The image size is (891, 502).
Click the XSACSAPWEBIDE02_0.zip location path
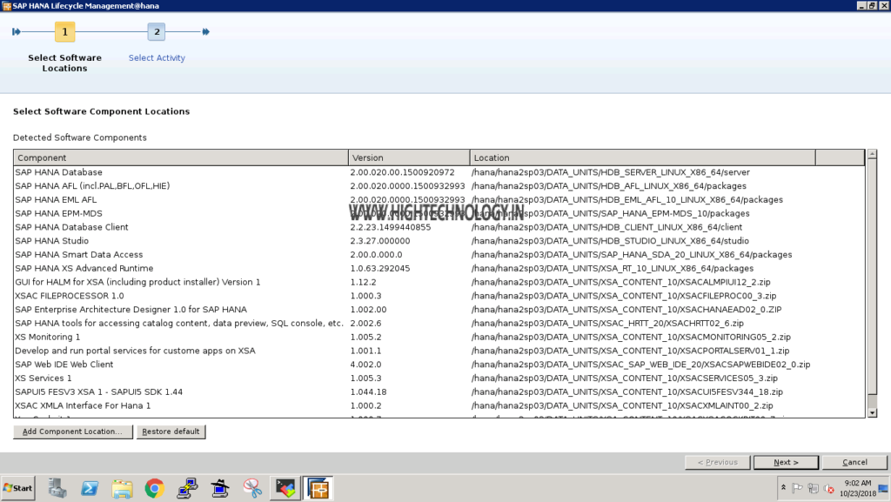[x=641, y=364]
